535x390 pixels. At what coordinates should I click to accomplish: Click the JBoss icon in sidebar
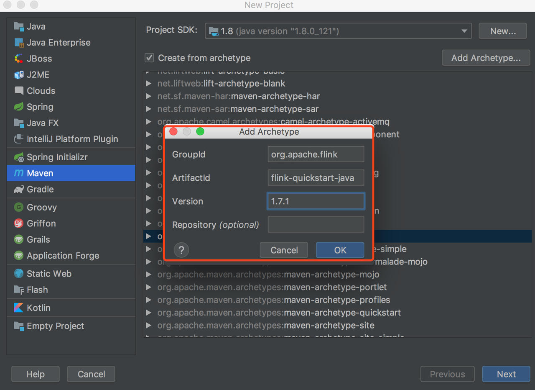point(19,59)
